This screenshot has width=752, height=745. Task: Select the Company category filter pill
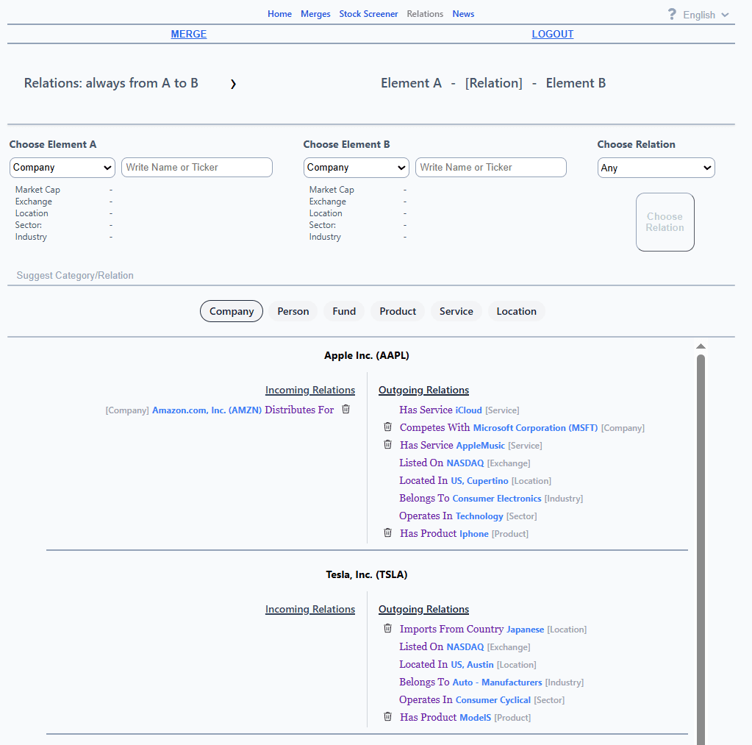[x=232, y=311]
